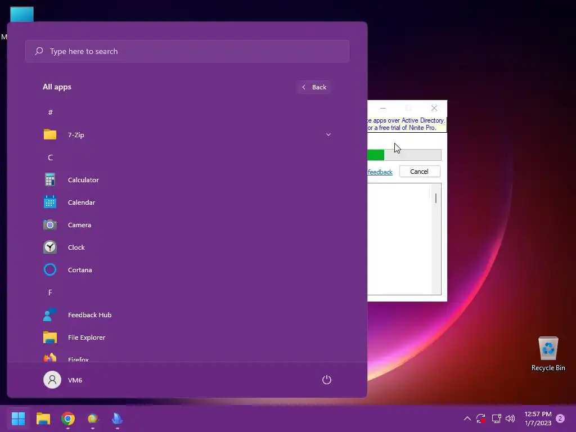
Task: Launch Firefox icon in app list
Action: click(50, 357)
